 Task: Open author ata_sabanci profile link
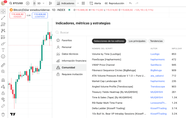tap(157, 76)
